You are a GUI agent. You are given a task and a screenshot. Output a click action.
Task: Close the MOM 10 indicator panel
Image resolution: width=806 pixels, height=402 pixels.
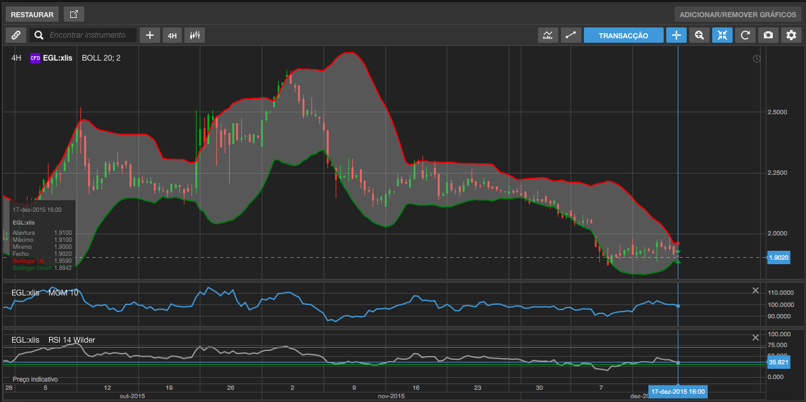756,290
